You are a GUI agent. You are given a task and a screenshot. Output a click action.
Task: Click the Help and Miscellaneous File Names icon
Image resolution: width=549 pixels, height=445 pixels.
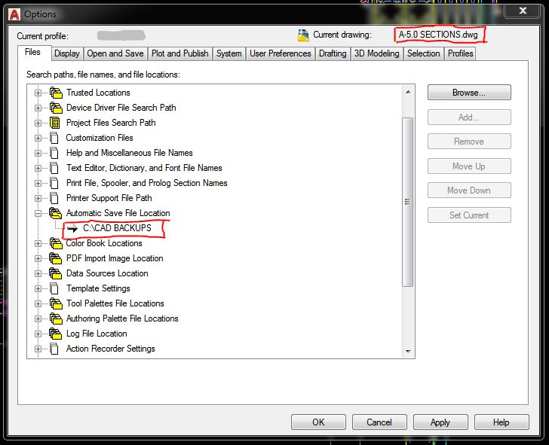[54, 153]
